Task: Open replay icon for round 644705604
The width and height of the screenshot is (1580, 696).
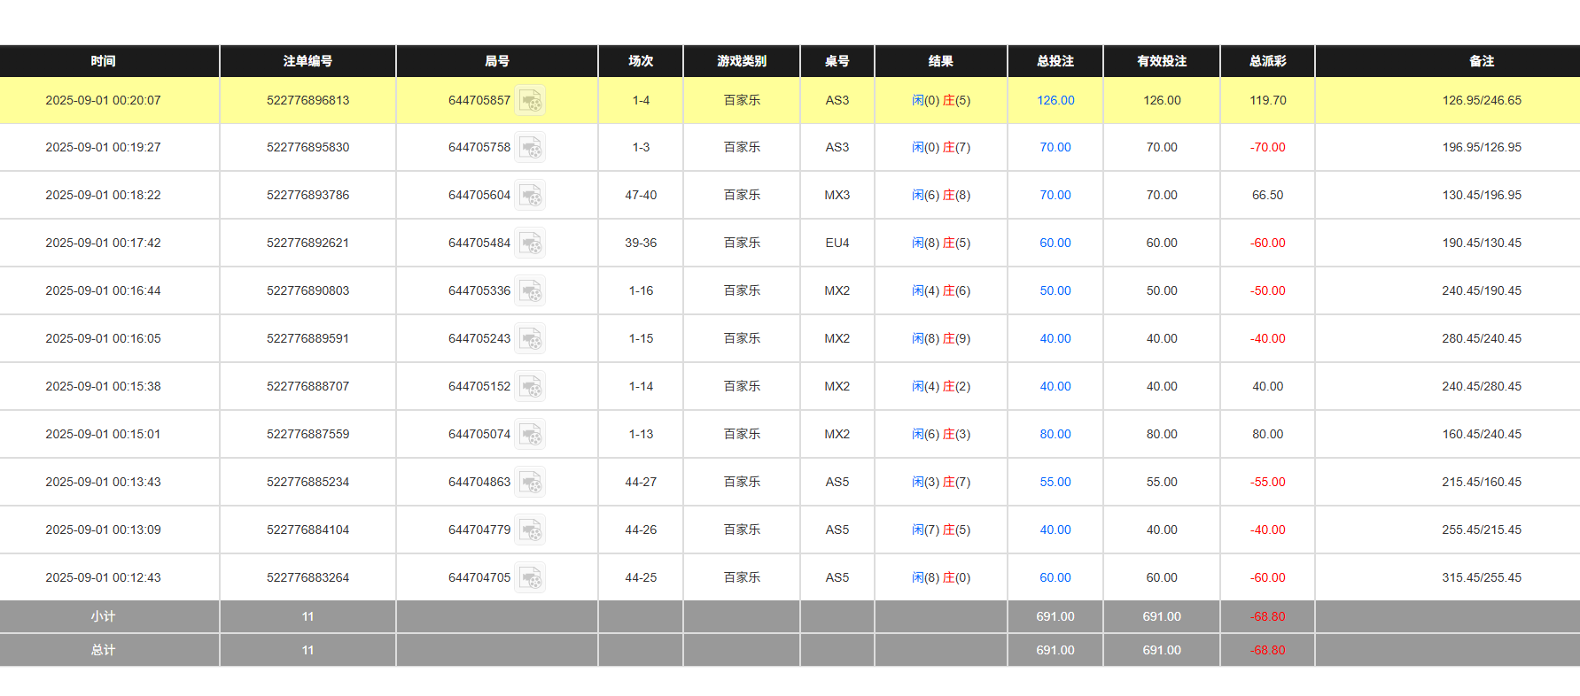Action: tap(530, 196)
